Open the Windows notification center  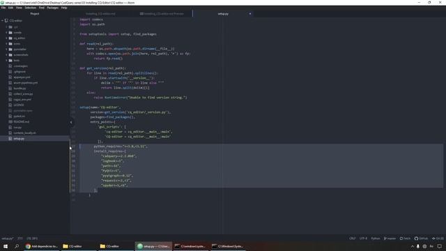point(440,246)
